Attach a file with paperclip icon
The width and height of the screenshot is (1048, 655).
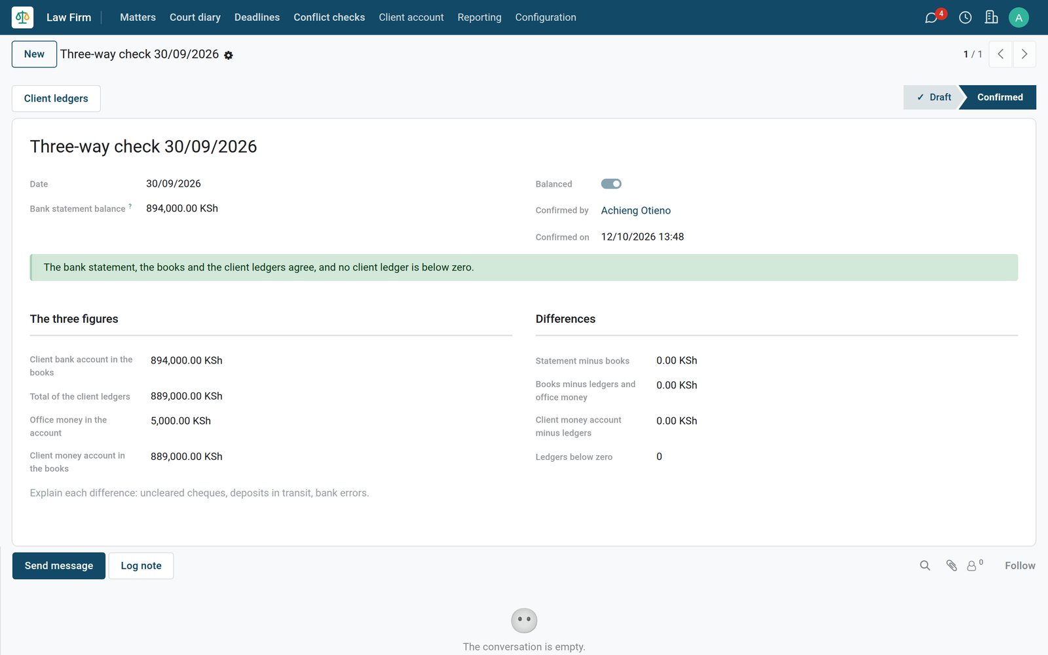[952, 565]
